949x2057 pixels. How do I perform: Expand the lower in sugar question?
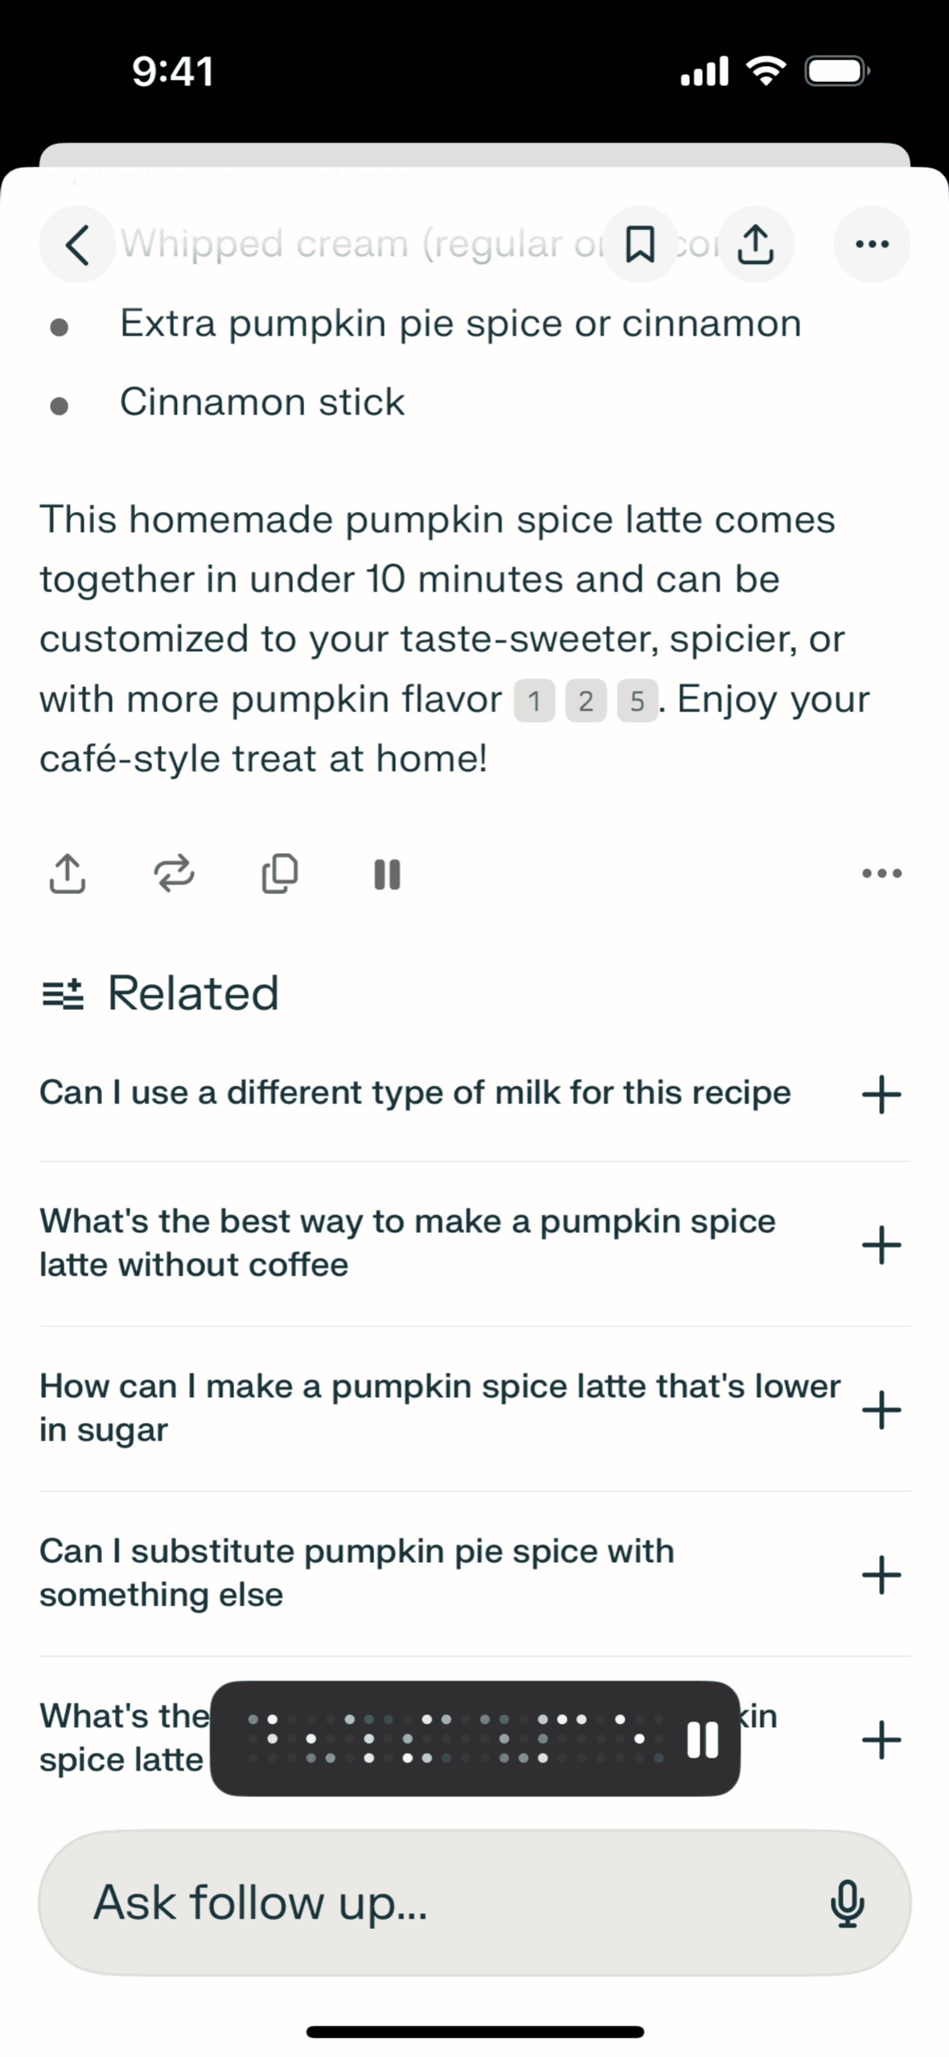click(881, 1410)
